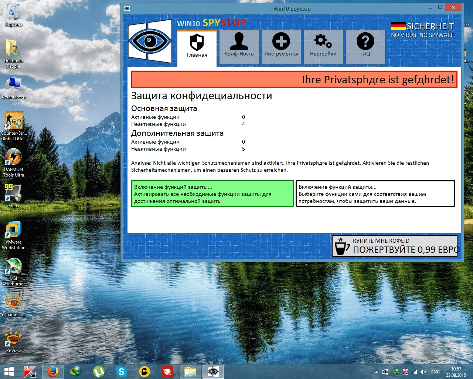
Task: Select the DAEMON Tools Ultra shortcut
Action: click(14, 162)
